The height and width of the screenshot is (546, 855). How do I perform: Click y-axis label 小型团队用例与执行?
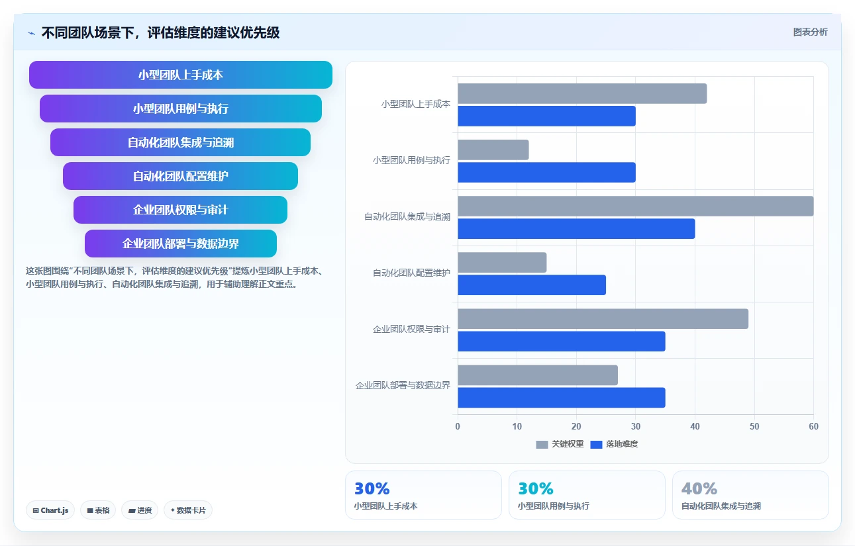pyautogui.click(x=411, y=160)
